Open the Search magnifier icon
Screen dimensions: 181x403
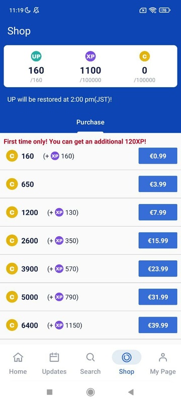90,357
